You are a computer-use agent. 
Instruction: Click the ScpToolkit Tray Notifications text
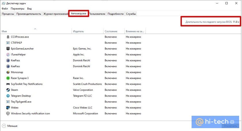click(x=27, y=84)
